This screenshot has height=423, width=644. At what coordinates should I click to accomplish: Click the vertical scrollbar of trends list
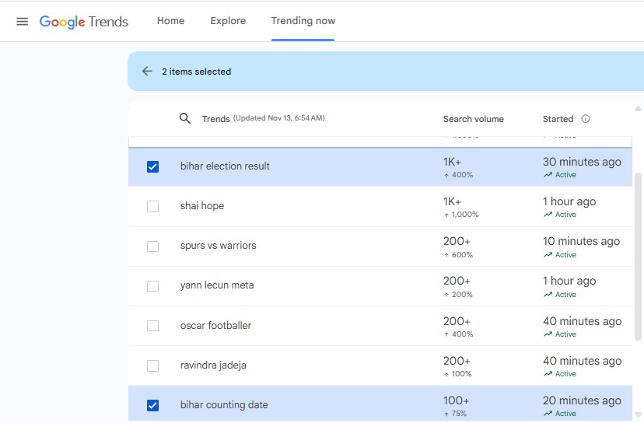[x=639, y=257]
